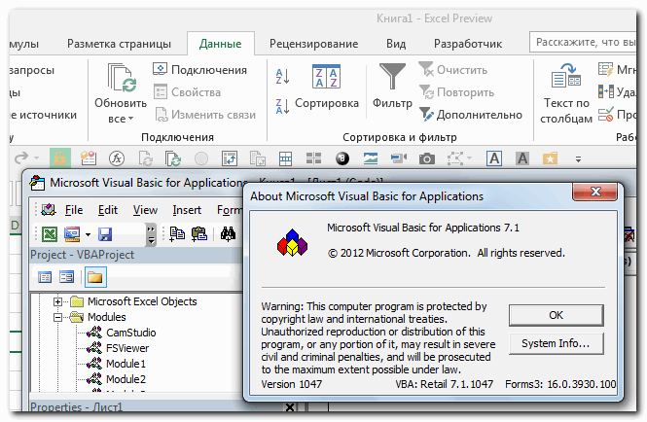The height and width of the screenshot is (422, 647).
Task: Click the Copy icon in VBA toolbar
Action: [x=177, y=234]
